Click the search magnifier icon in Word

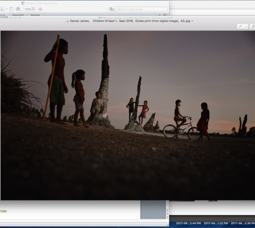click(112, 9)
